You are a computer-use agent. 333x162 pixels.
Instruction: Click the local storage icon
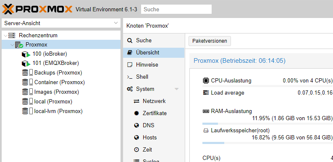(x=27, y=101)
